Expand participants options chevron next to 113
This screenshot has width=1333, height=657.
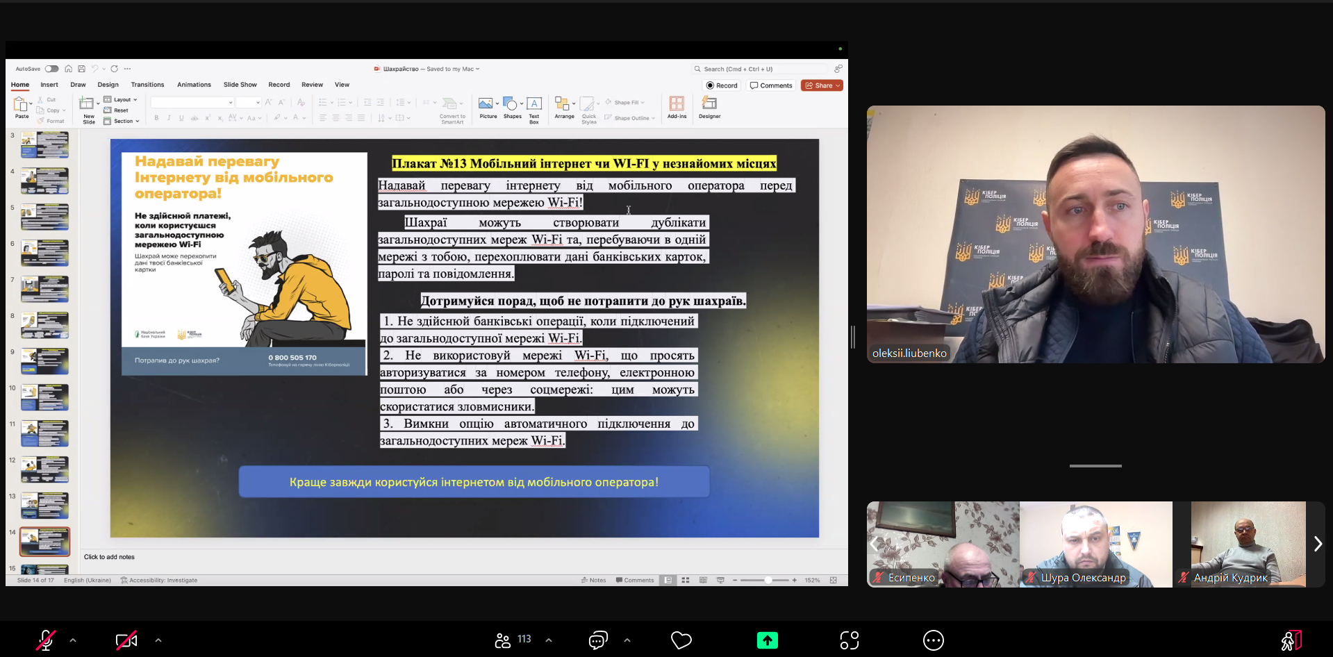tap(549, 640)
